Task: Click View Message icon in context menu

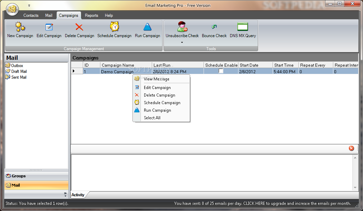Action: click(x=137, y=79)
